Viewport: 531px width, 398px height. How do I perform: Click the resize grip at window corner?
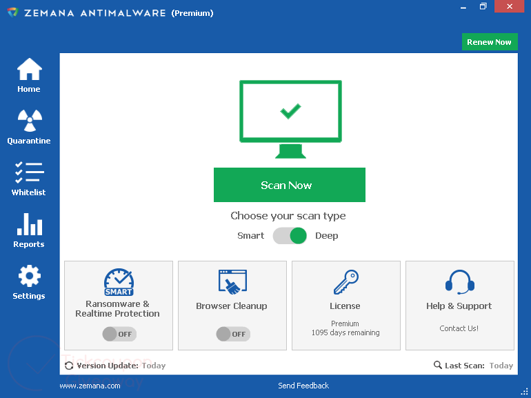[524, 391]
